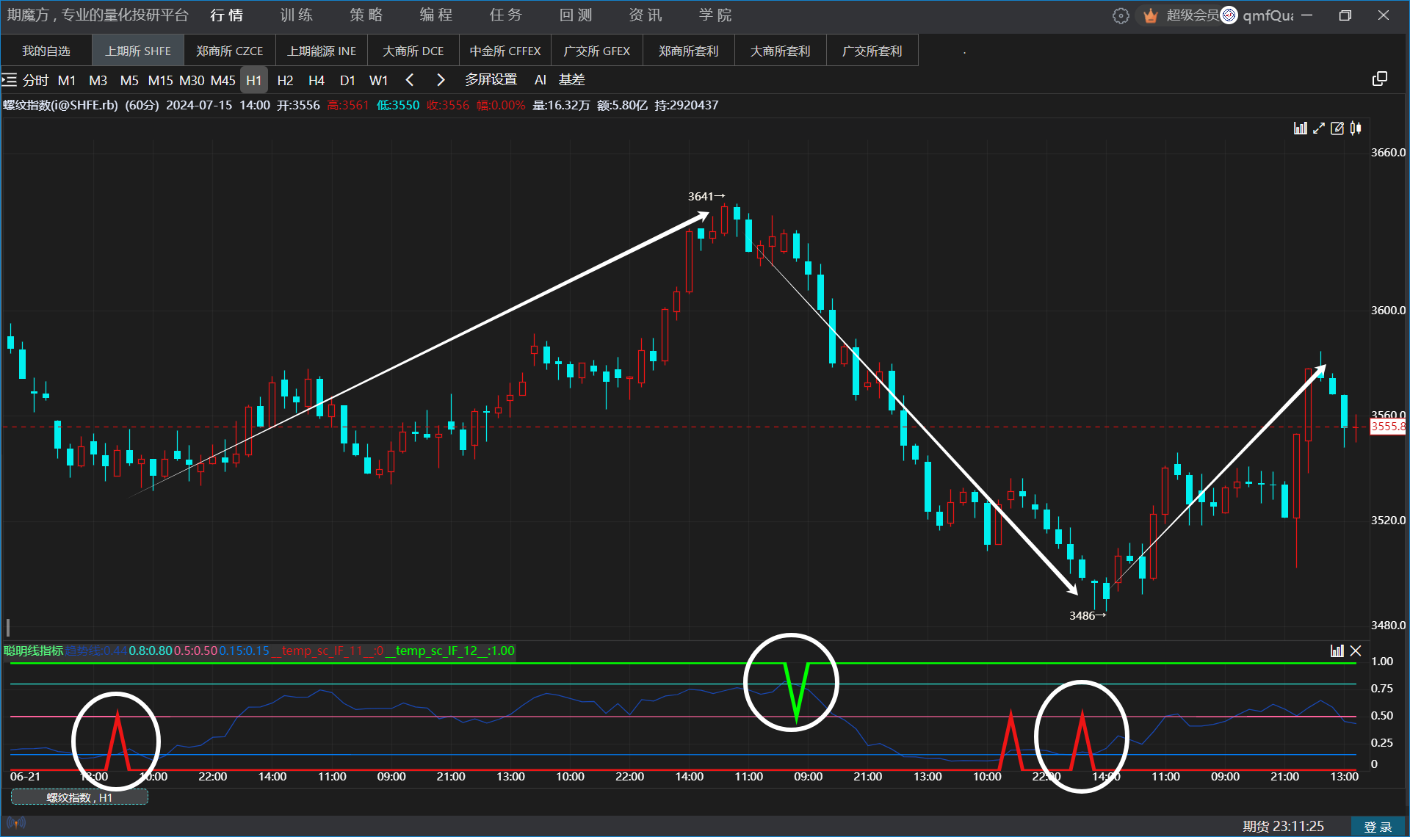Switch to 广交所套利 tab

[x=872, y=51]
